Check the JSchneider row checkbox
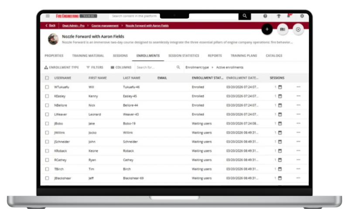 47,142
